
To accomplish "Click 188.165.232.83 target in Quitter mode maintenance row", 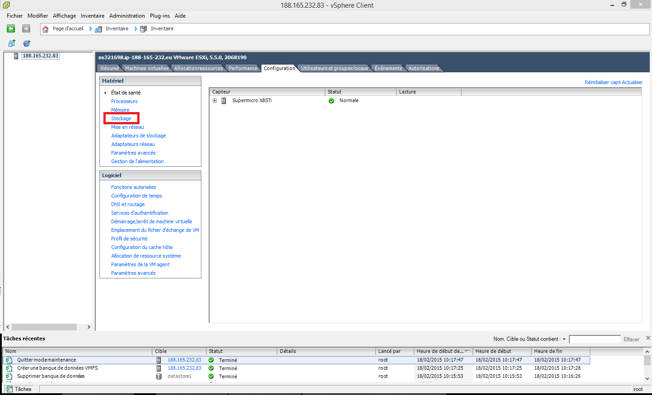I will coord(184,360).
